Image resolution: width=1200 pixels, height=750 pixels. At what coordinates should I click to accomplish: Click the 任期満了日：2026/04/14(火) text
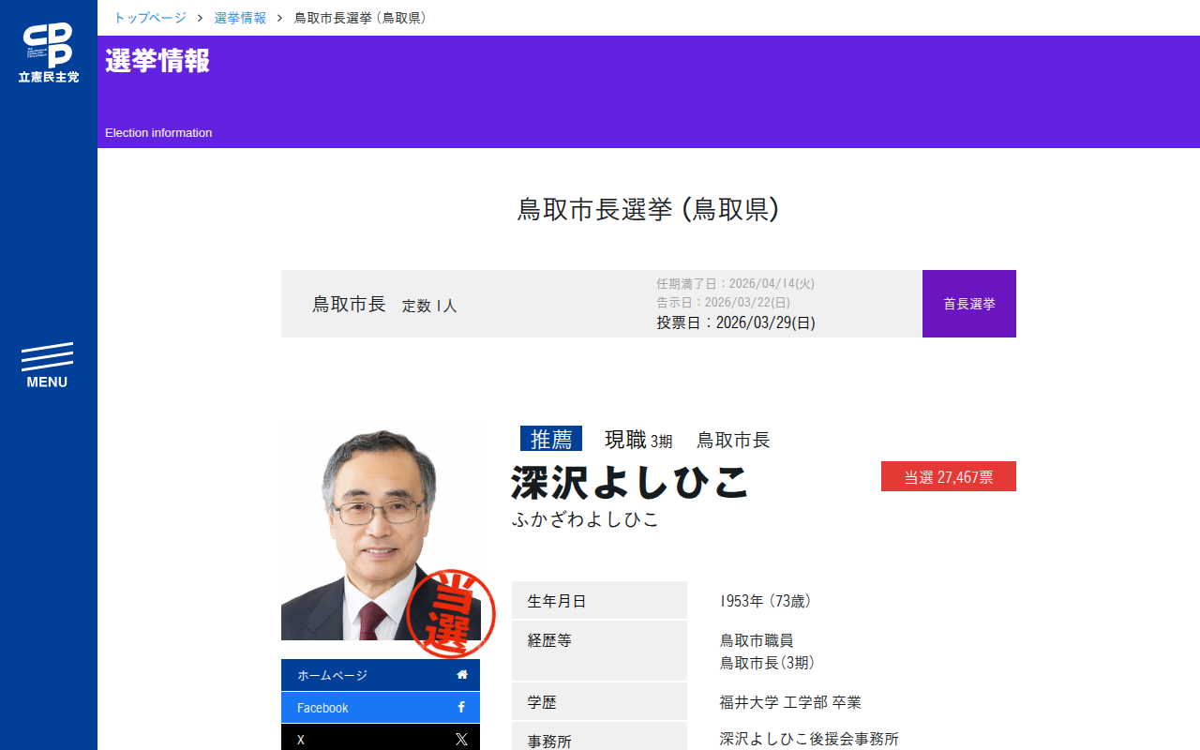[736, 283]
